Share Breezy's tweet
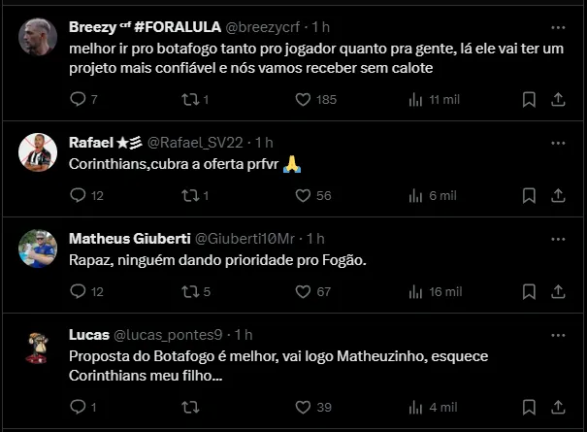This screenshot has width=587, height=432. [559, 99]
